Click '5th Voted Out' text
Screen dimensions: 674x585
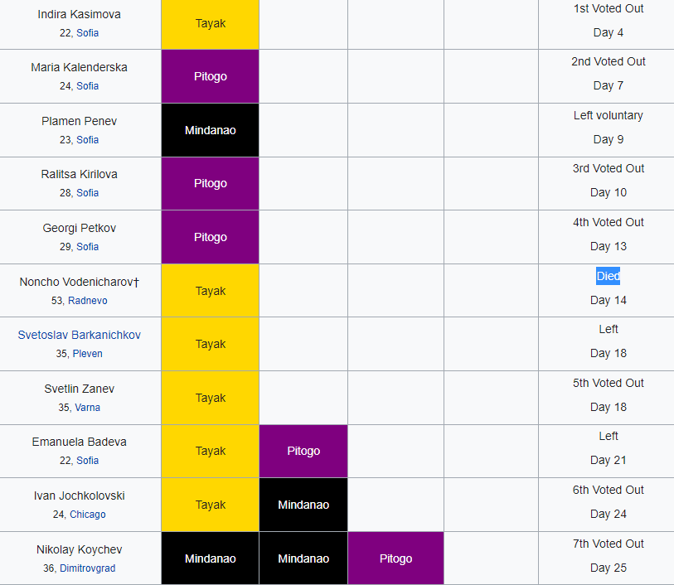(609, 383)
